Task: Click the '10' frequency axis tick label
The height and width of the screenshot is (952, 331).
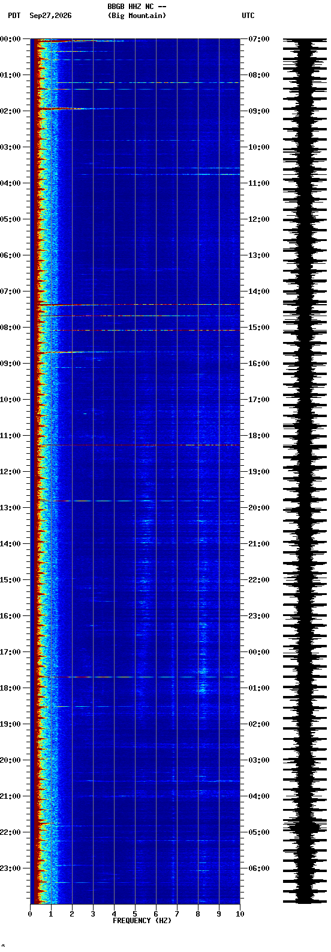Action: tap(240, 914)
